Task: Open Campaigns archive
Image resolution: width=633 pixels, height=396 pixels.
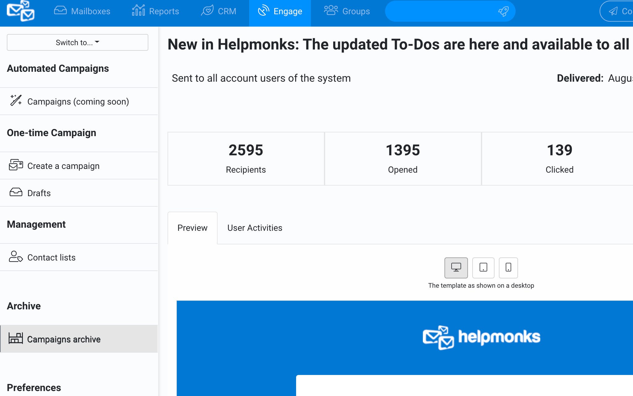Action: click(64, 339)
